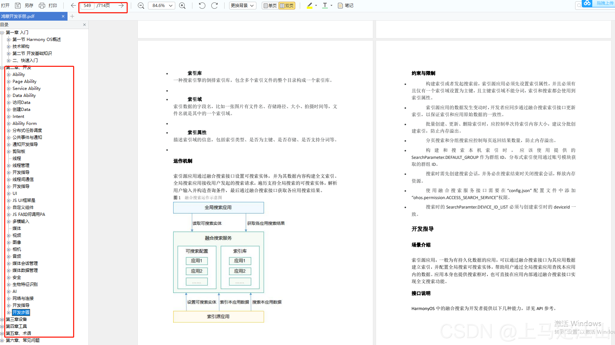Click the search icon at top right
This screenshot has width=615, height=345.
pos(579,5)
